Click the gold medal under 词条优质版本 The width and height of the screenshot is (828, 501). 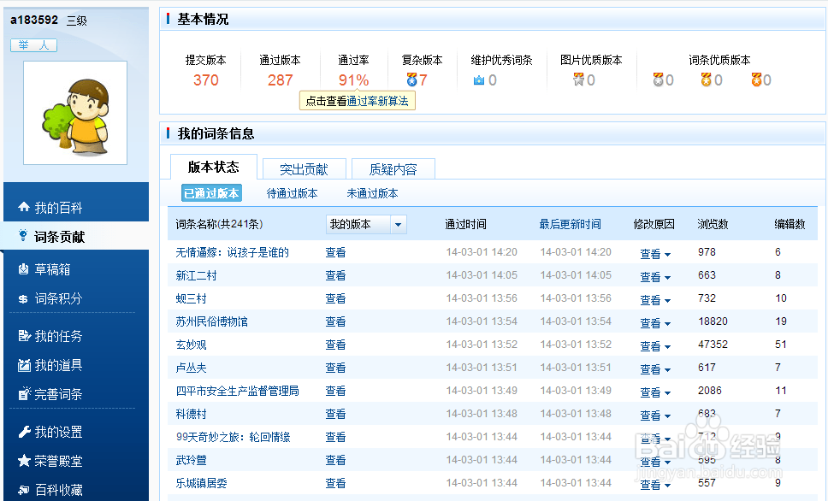706,80
